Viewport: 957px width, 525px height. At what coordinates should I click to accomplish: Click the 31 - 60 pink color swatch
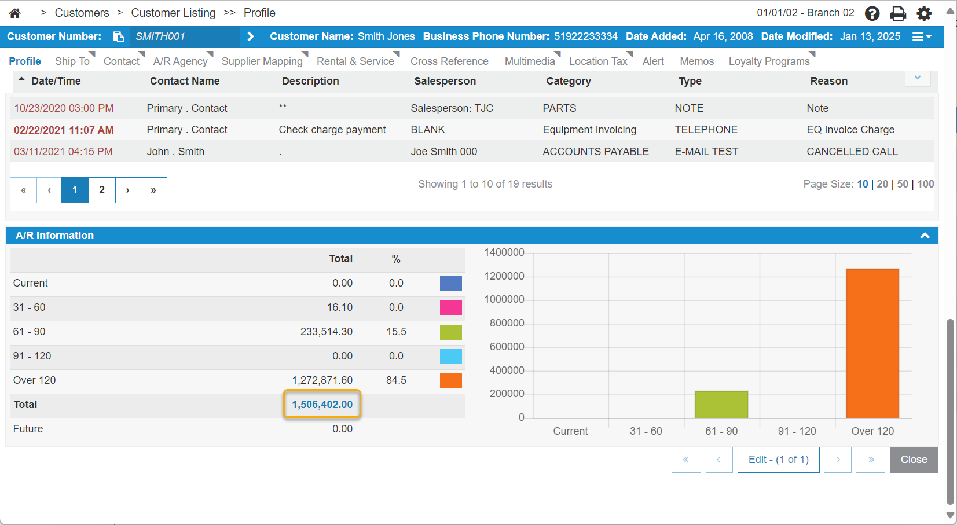[x=451, y=307]
